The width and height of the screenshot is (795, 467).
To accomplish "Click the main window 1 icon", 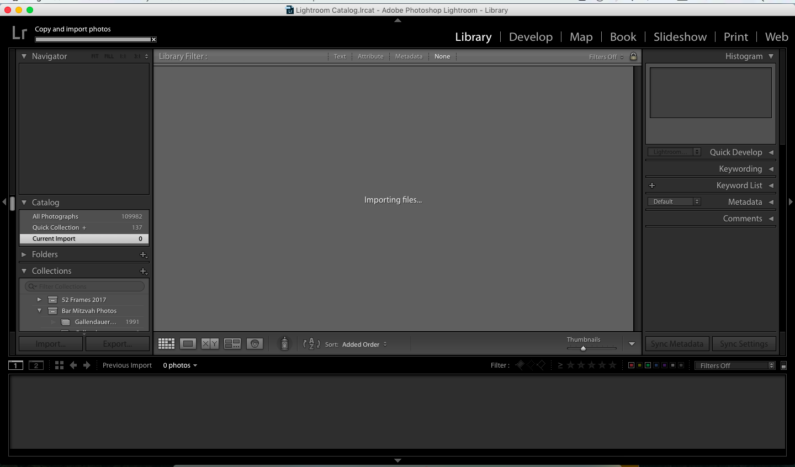I will [x=15, y=365].
